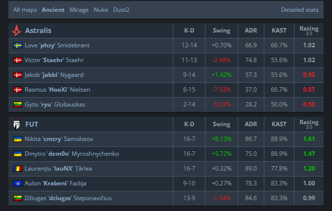The image size is (332, 211).
Task: Click the Astralis team logo
Action: pyautogui.click(x=17, y=30)
